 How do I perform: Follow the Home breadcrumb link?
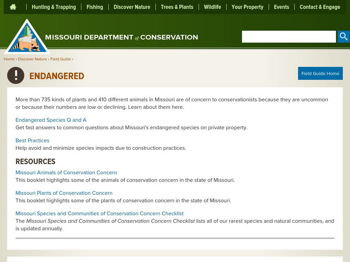click(9, 59)
